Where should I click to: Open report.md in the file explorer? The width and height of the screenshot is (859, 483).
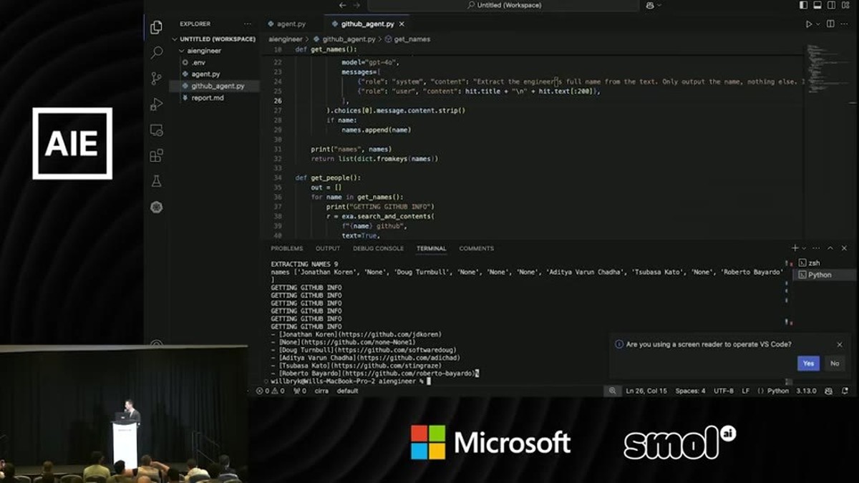tap(208, 98)
